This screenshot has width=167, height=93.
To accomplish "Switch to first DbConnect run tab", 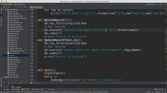I will click(13, 83).
